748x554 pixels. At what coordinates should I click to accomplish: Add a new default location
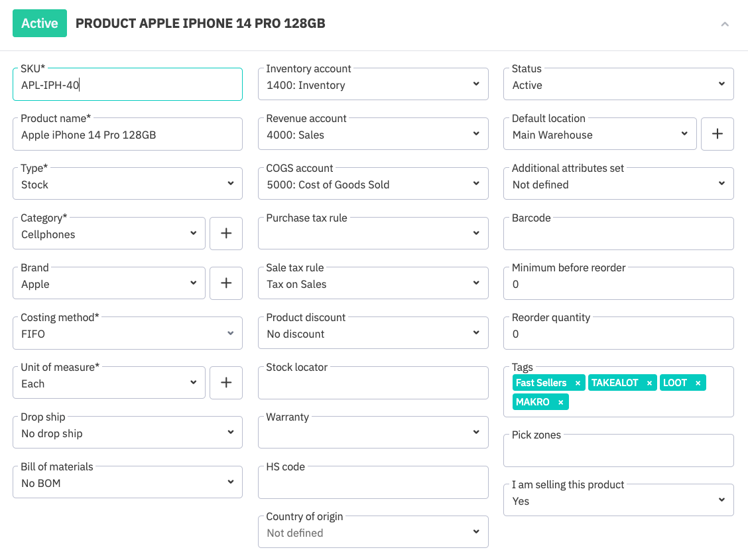717,134
